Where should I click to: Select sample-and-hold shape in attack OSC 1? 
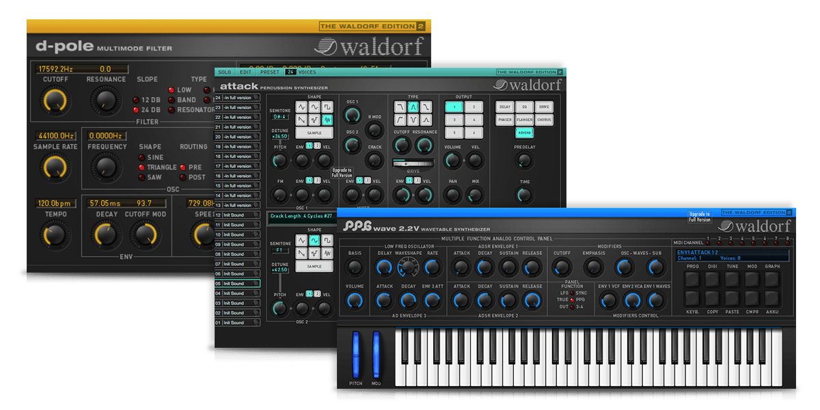tap(314, 120)
